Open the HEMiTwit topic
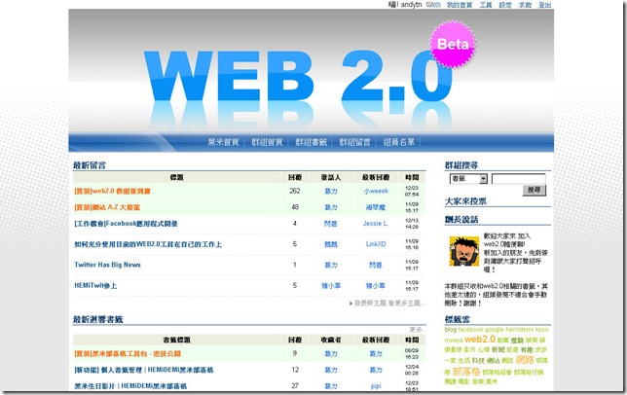 click(x=95, y=286)
